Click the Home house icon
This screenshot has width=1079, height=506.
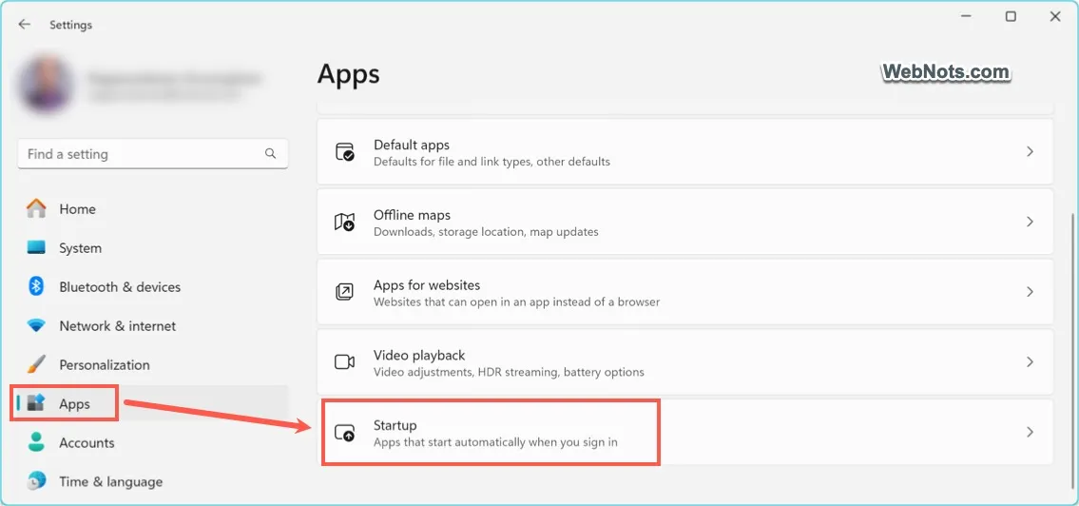pyautogui.click(x=36, y=208)
